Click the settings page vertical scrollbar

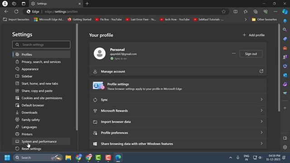click(x=279, y=67)
